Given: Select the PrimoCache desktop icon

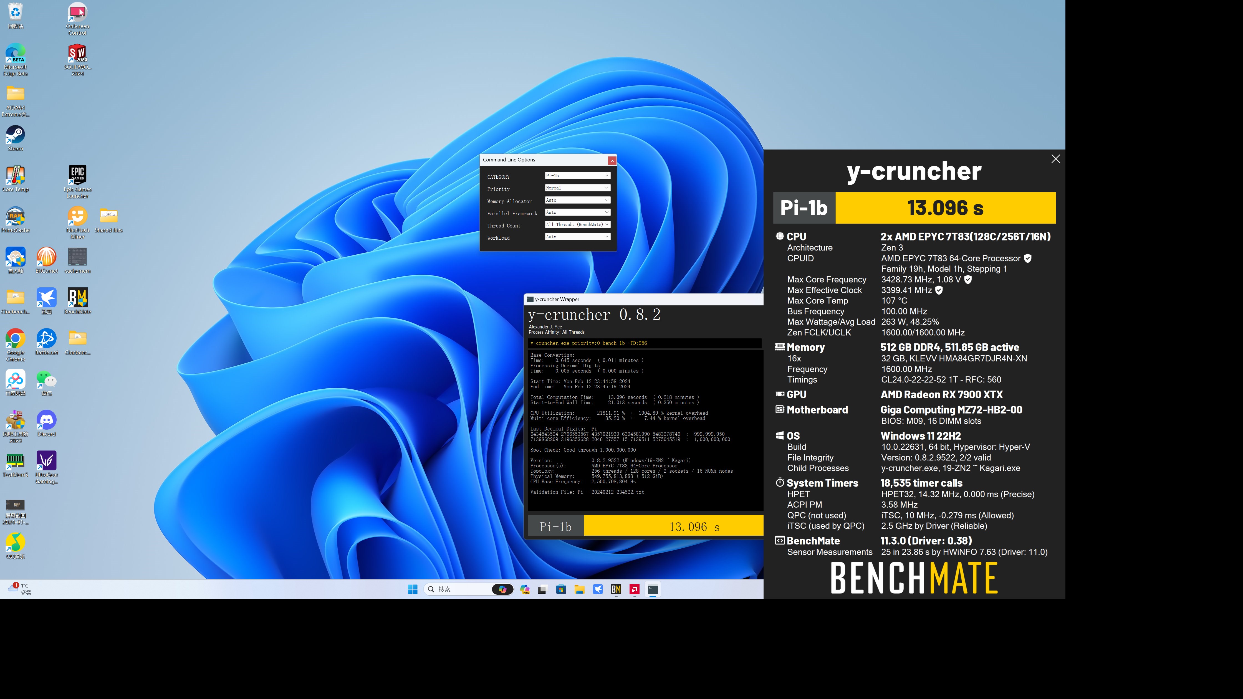Looking at the screenshot, I should (x=16, y=219).
